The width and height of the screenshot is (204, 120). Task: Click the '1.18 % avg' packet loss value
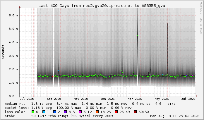click(x=42, y=108)
